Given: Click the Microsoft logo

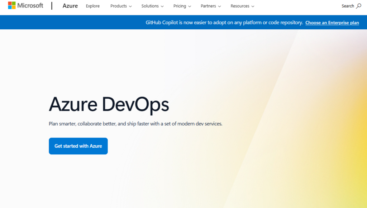Looking at the screenshot, I should (25, 5).
